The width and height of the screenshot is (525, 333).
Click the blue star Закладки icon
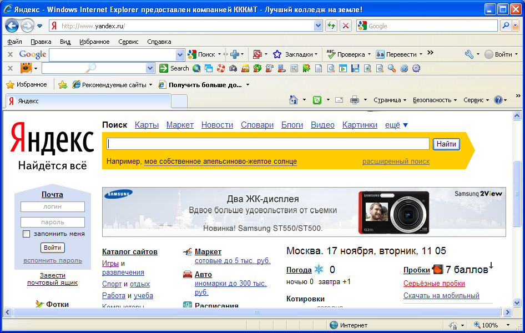277,54
